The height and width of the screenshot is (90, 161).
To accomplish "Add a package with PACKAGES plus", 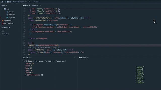I will (x=10, y=28).
